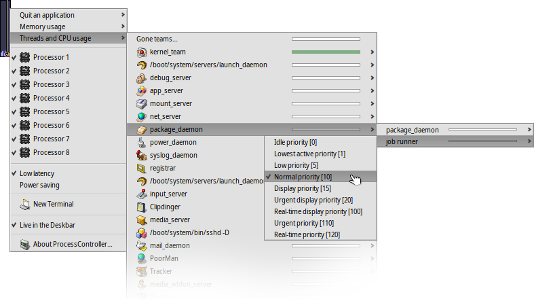The image size is (534, 299).
Task: Click the registrar team name
Action: tap(163, 169)
